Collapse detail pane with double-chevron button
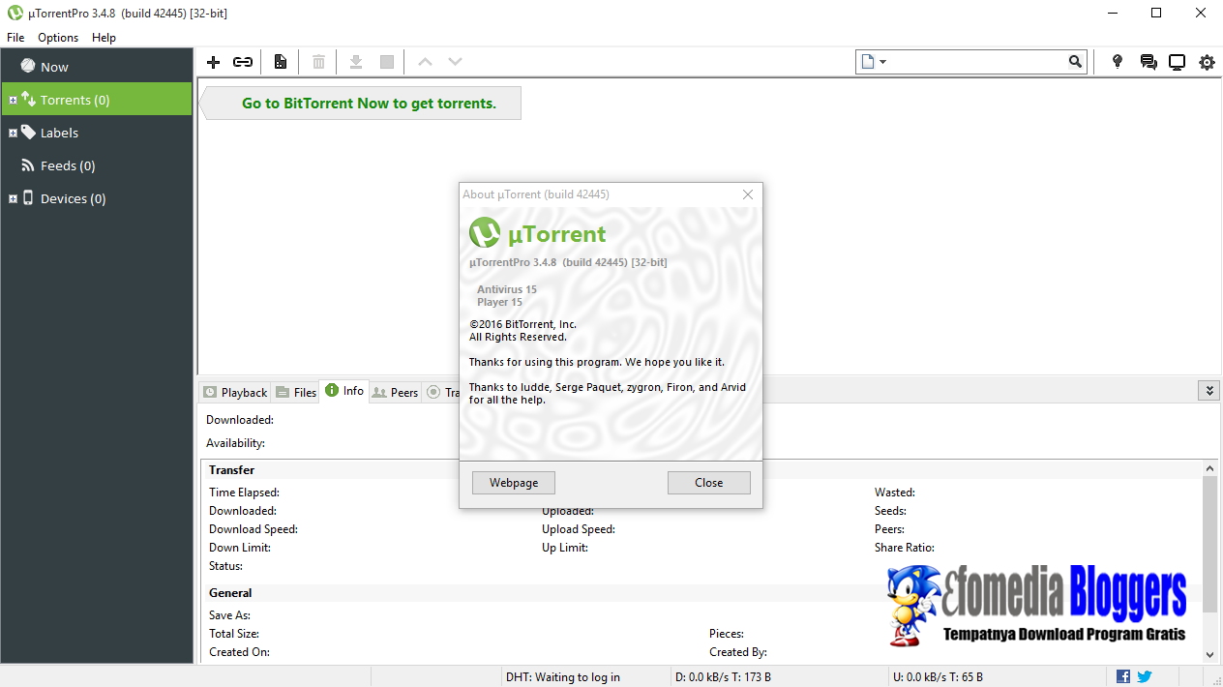1223x687 pixels. (1208, 391)
